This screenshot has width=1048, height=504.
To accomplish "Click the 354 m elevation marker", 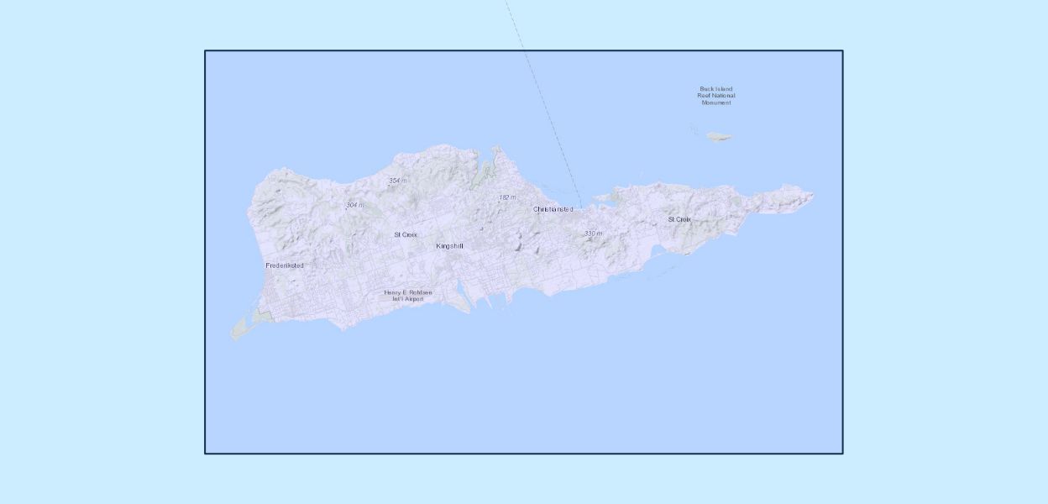I will tap(397, 181).
